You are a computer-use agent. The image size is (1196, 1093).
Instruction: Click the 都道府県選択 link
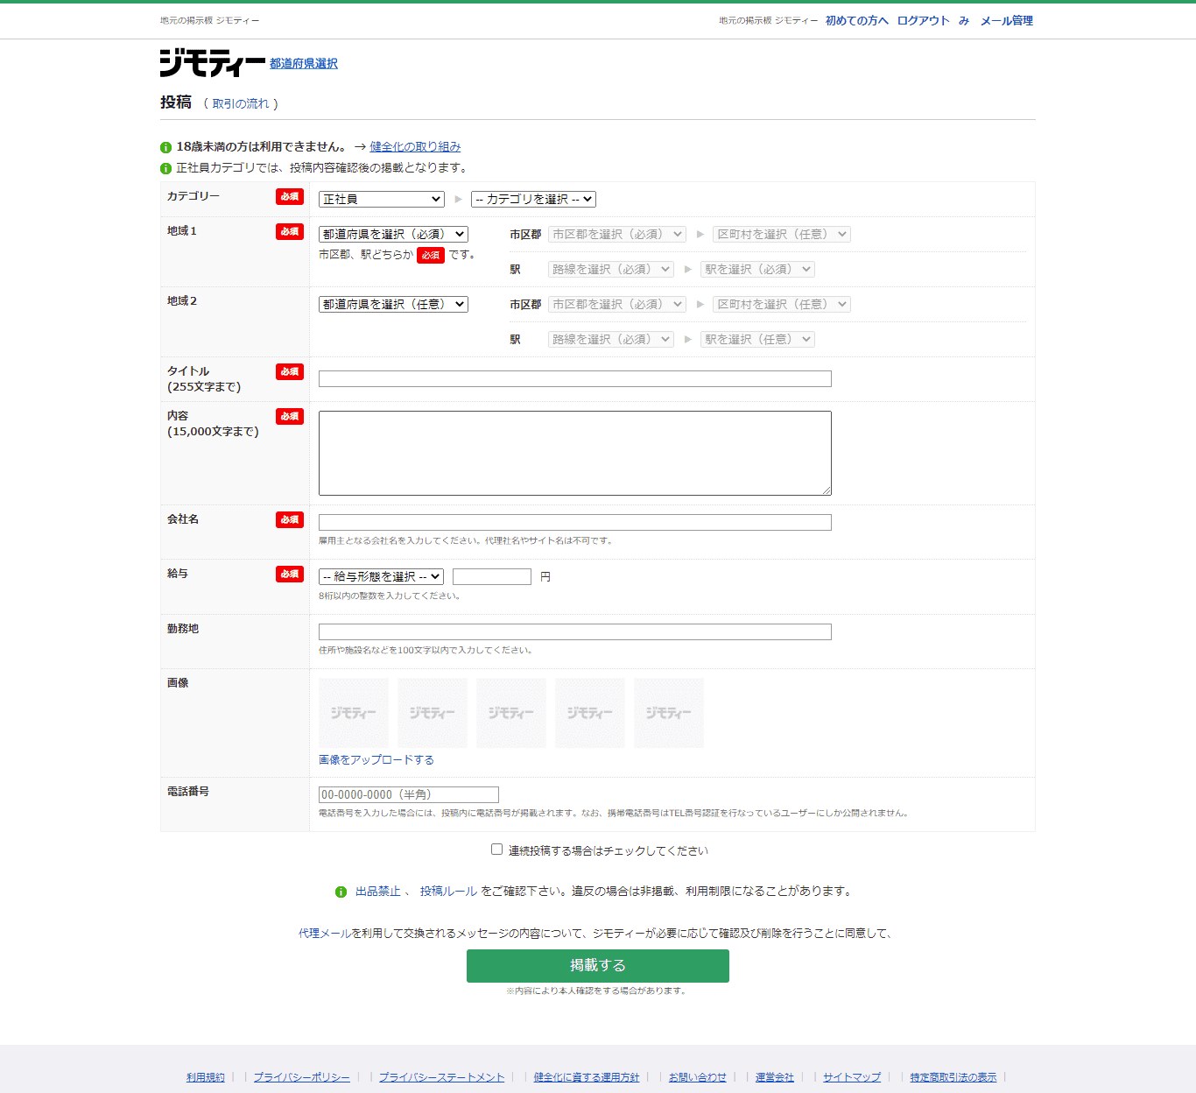(304, 64)
